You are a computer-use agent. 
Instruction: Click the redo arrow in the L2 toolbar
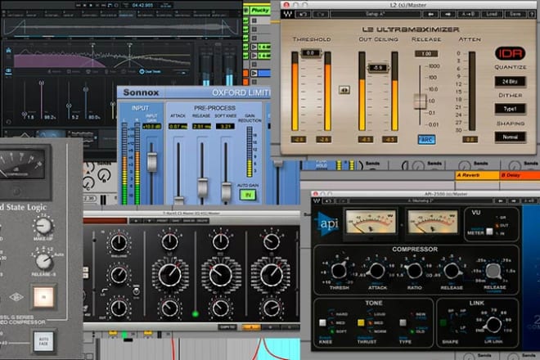pos(321,14)
